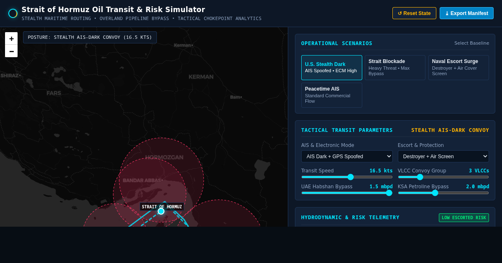Click STRAIT OF HORMUZ map label
The height and width of the screenshot is (263, 502).
tap(162, 207)
